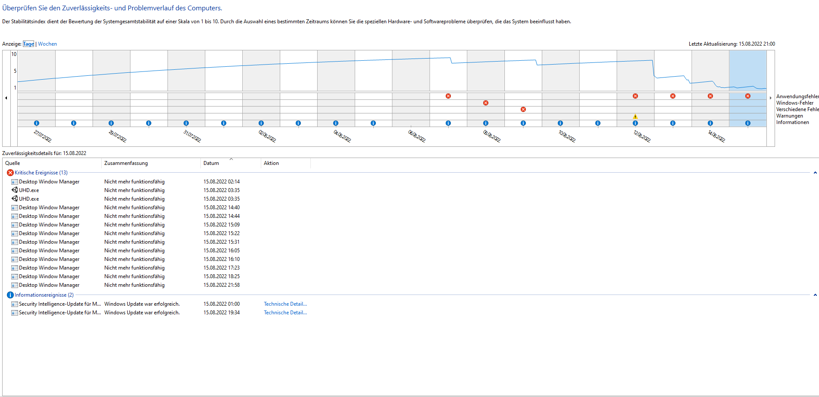Click the information icon for 31.07.2022
819x397 pixels.
186,123
